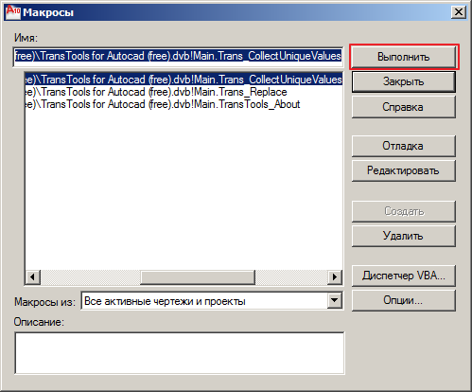
Task: Click the right arrow of horizontal scrollbar
Action: [x=335, y=277]
